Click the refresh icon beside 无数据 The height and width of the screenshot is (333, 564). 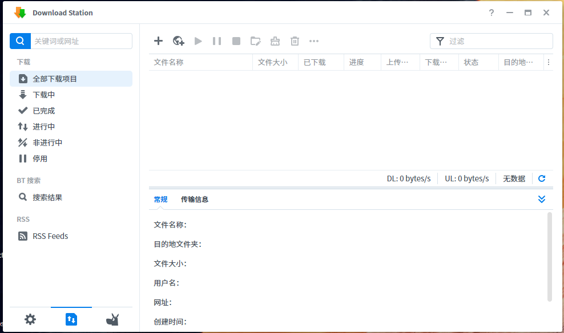pyautogui.click(x=542, y=178)
